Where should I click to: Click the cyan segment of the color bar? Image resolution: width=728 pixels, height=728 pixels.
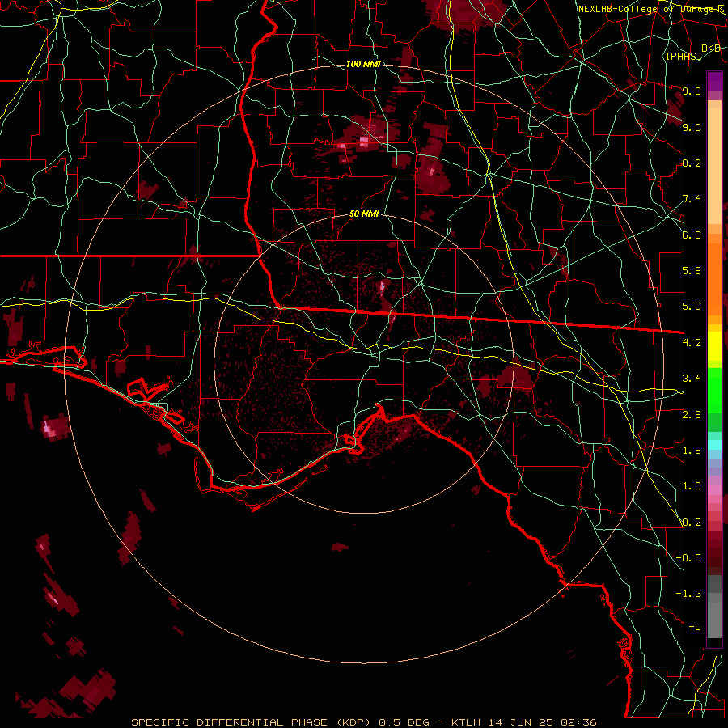[x=714, y=445]
